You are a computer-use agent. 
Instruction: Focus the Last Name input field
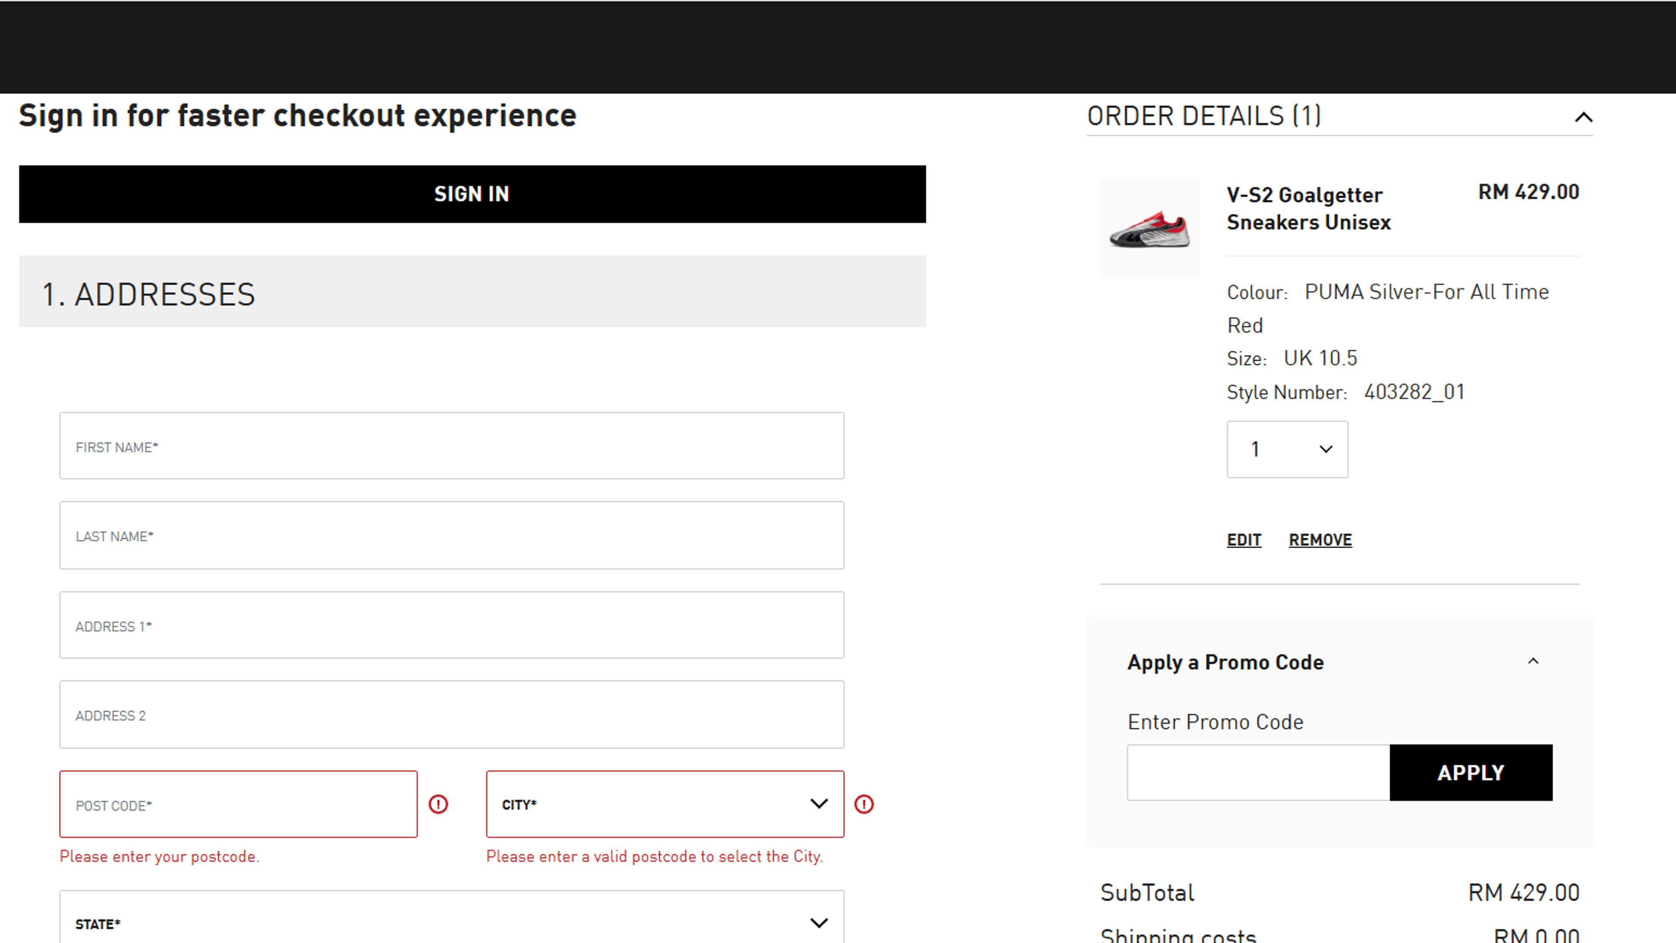(452, 535)
